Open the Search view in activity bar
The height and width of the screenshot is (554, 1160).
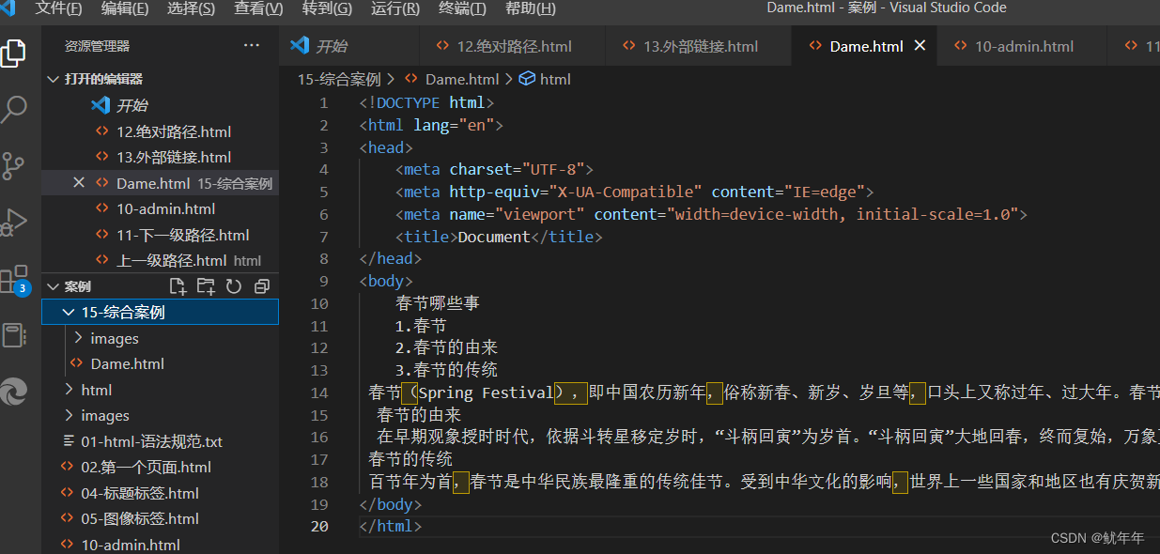[x=13, y=109]
